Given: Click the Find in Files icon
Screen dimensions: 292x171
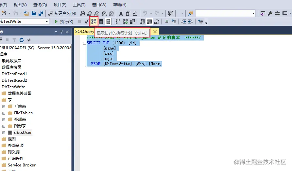Looking at the screenshot, I should tap(191, 13).
